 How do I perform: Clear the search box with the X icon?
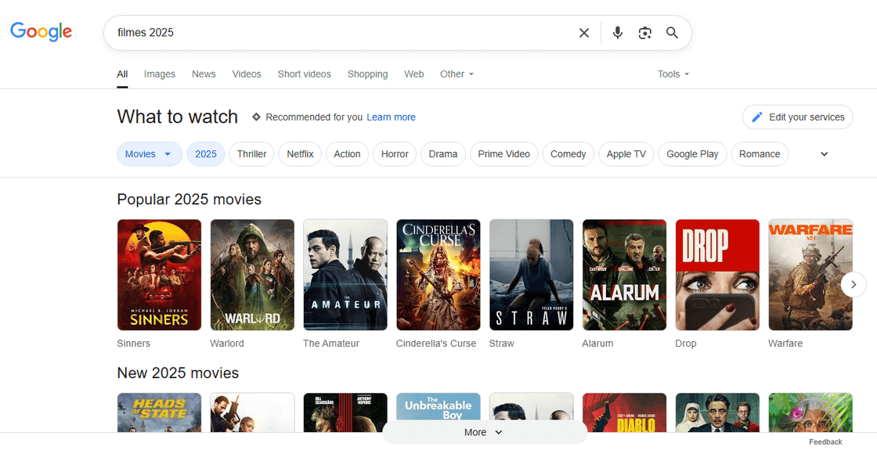click(x=584, y=33)
